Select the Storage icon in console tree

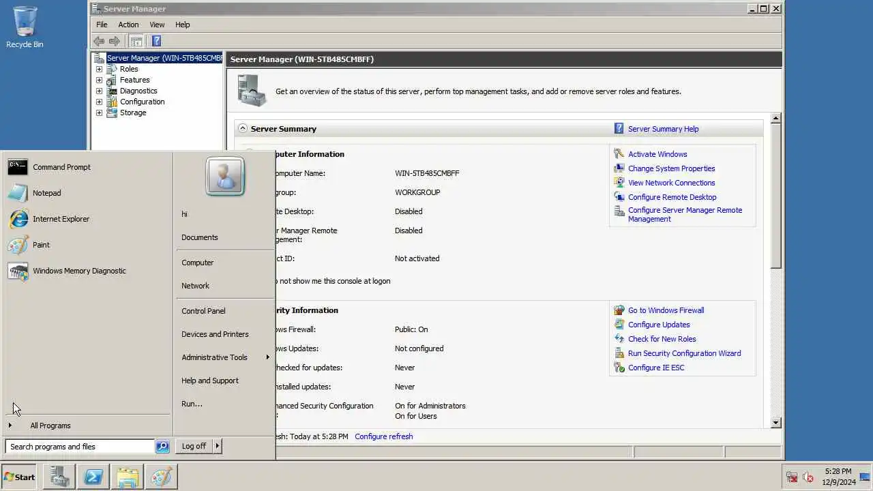tap(112, 113)
